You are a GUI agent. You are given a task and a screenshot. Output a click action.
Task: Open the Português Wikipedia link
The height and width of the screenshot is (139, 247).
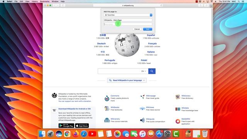110,60
